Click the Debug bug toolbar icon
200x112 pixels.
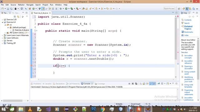click(x=61, y=9)
